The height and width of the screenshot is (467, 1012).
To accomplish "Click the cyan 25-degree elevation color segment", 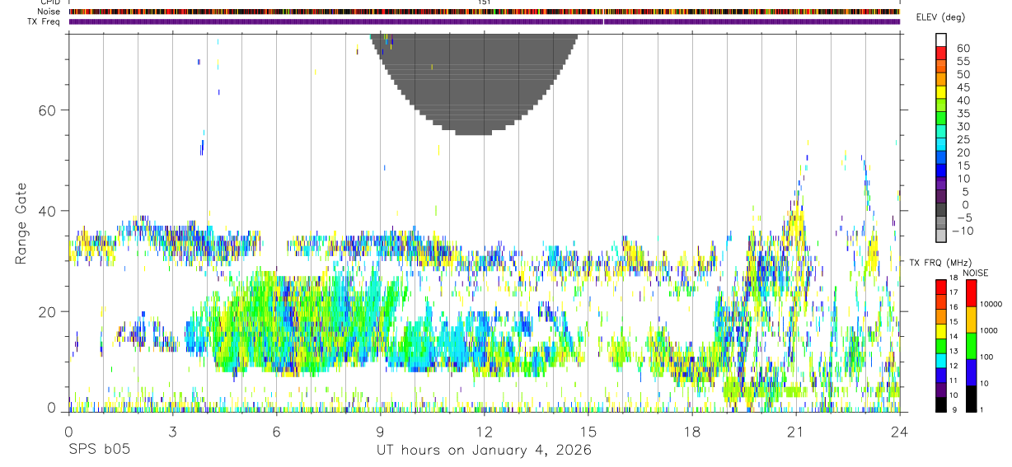I will click(x=941, y=145).
